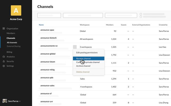Open the second filter box in toolbar
This screenshot has width=171, height=106.
point(83,15)
